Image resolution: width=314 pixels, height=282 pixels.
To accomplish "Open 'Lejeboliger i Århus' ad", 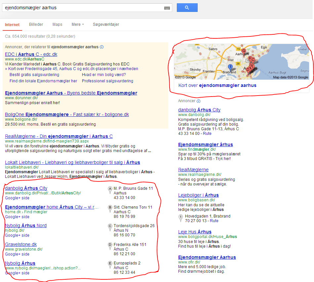I will pyautogui.click(x=198, y=195).
